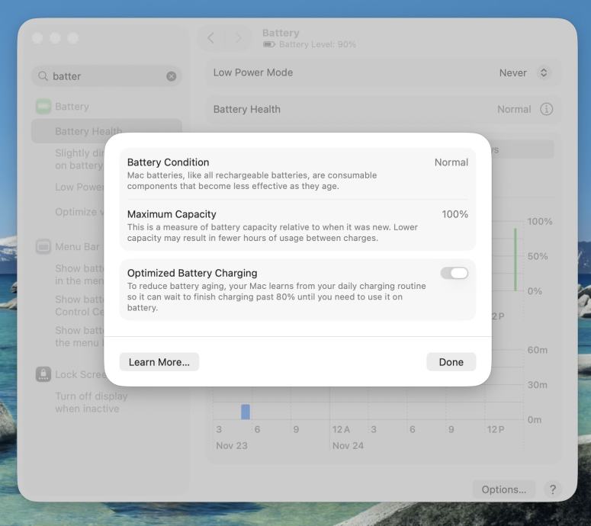Go forward with the right chevron
Viewport: 591px width, 526px height.
click(x=238, y=38)
